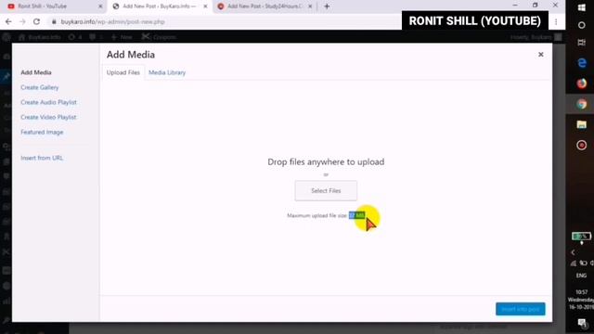Open the ENG language indicator
Viewport: 594px width, 334px height.
[582, 276]
